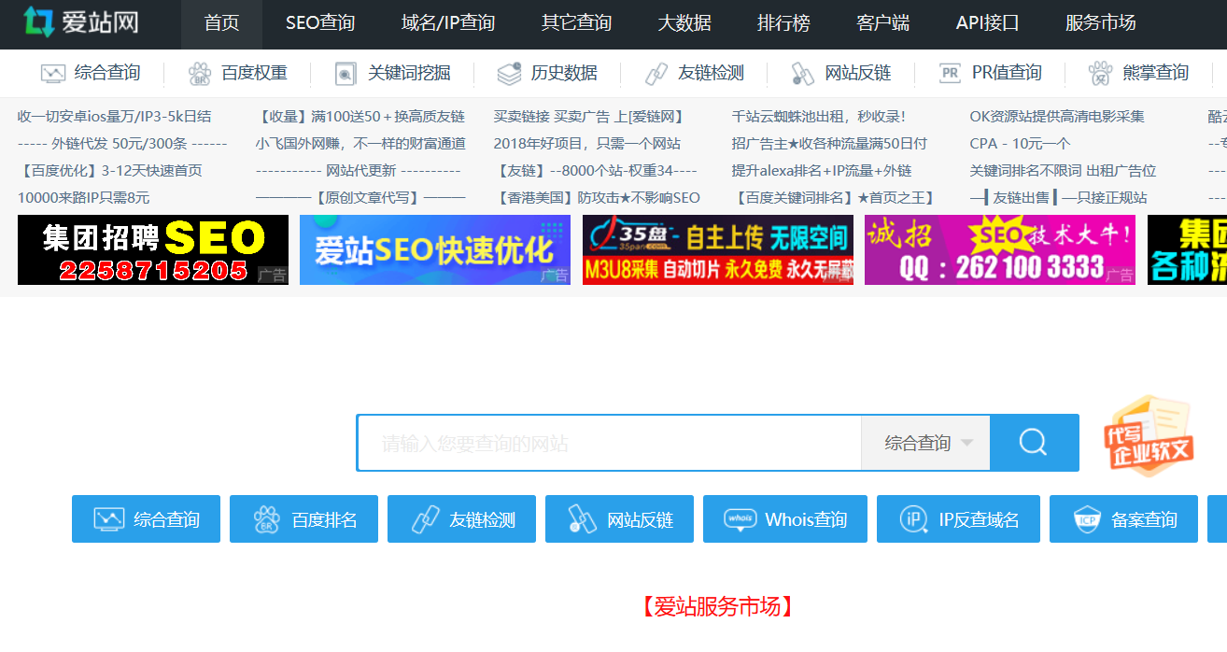1227x652 pixels.
Task: Open the 诚招SEO技术大牛 banner ad
Action: tap(1000, 249)
